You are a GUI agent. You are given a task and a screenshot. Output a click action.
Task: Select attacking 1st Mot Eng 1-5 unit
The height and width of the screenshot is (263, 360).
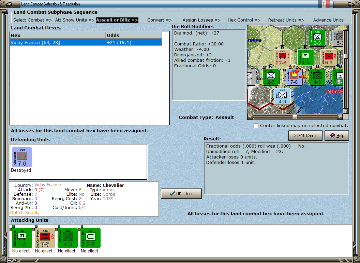coord(22,238)
